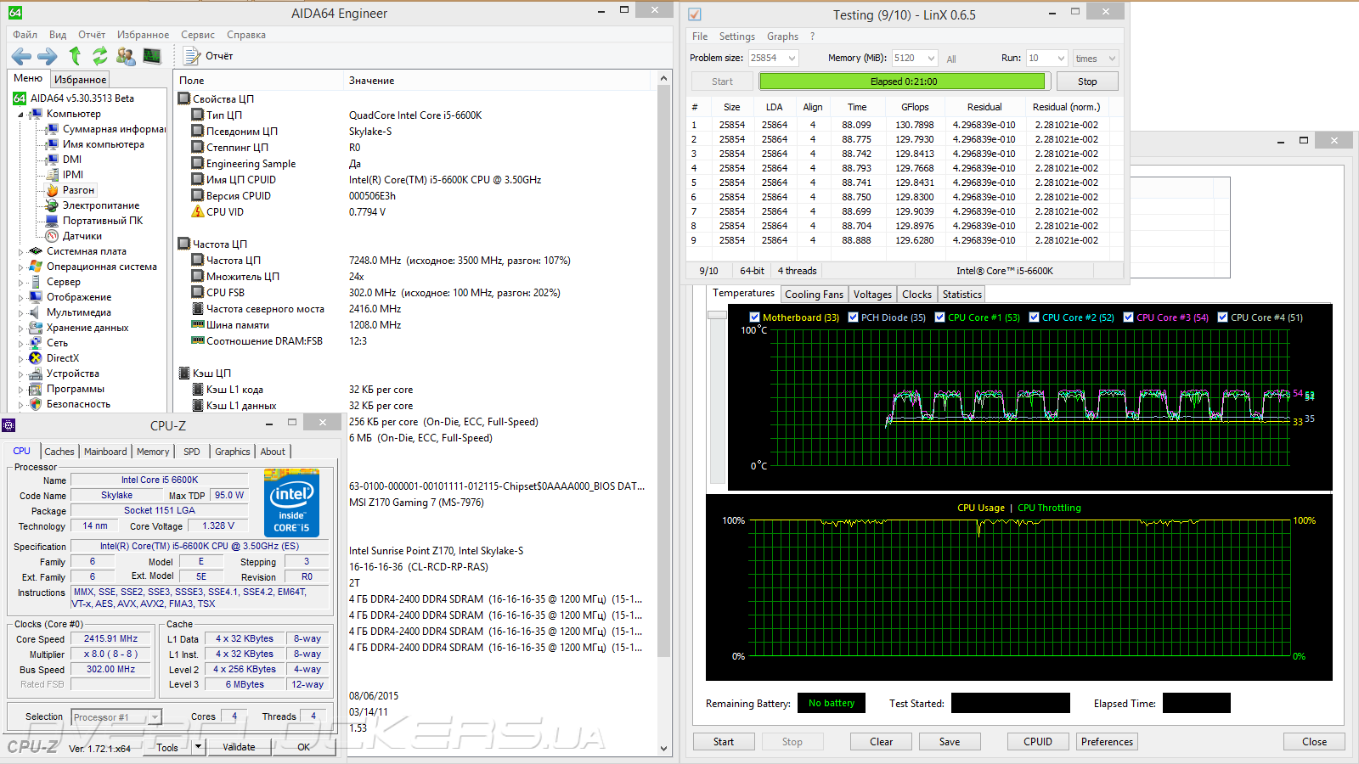Image resolution: width=1359 pixels, height=764 pixels.
Task: Toggle the Motherboard temperature checkbox
Action: [x=754, y=317]
